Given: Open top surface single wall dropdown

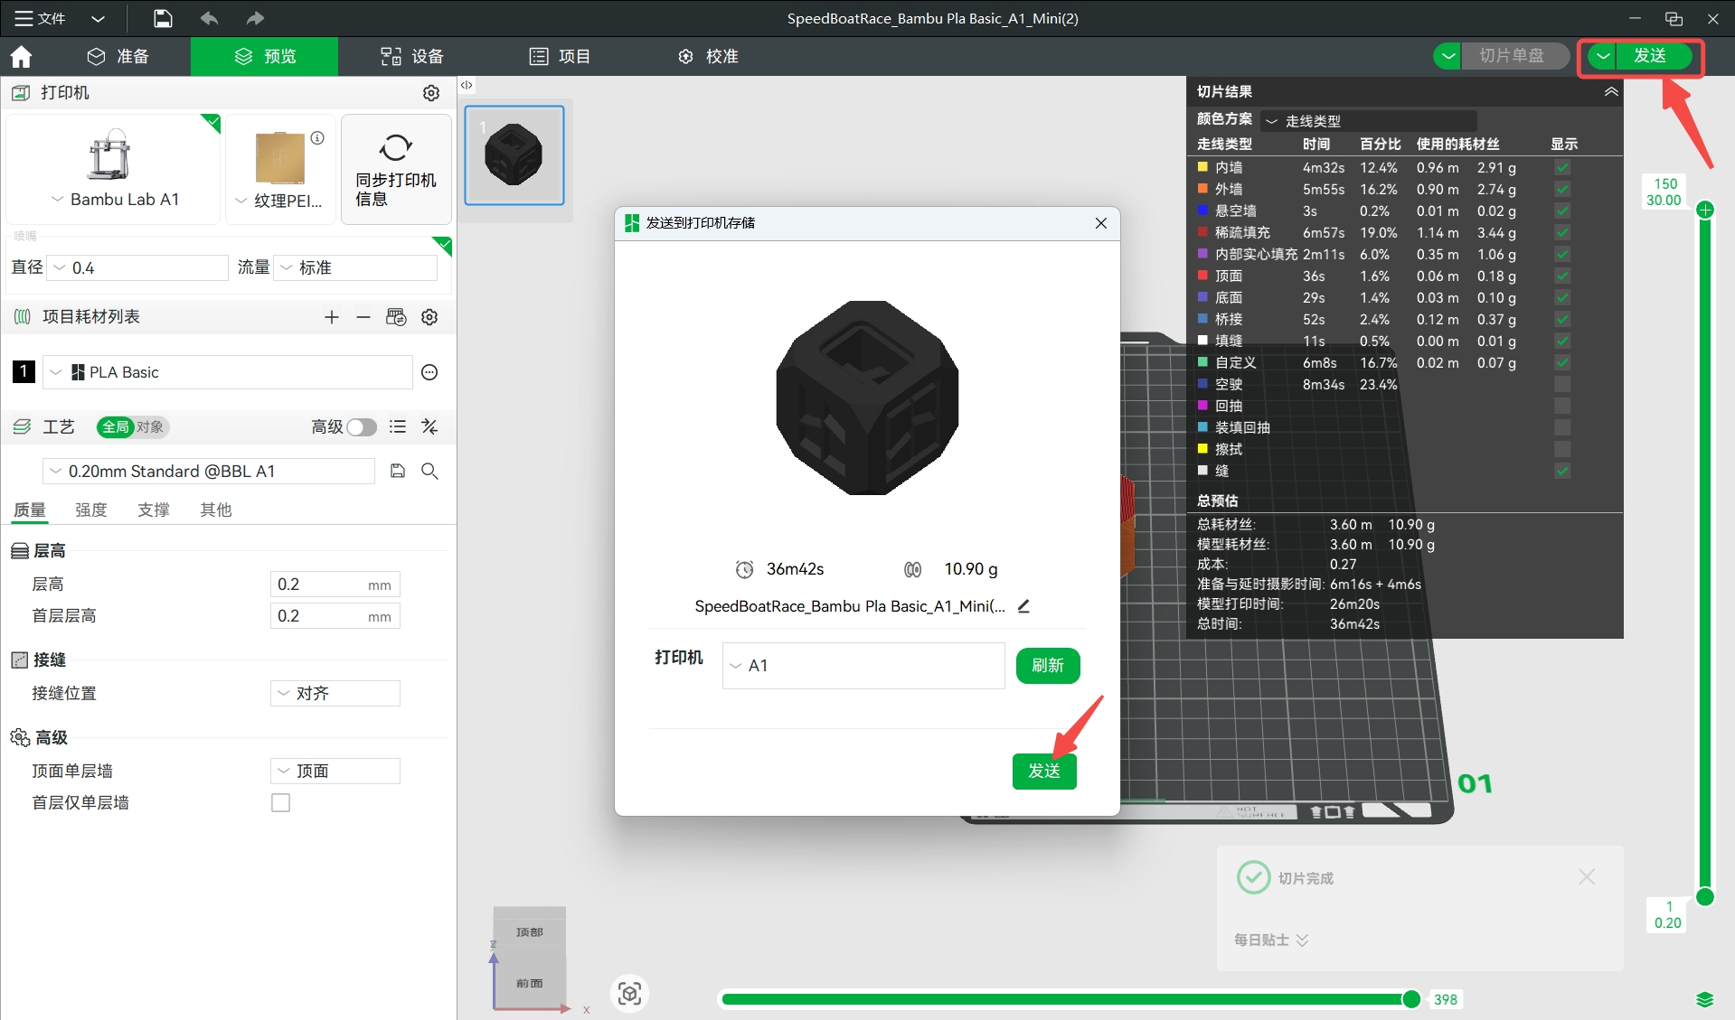Looking at the screenshot, I should (x=335, y=771).
